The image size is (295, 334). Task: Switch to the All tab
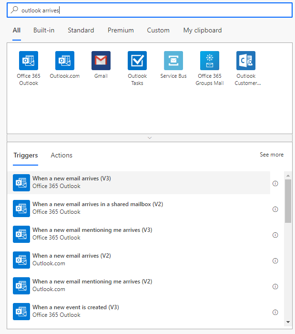(17, 30)
